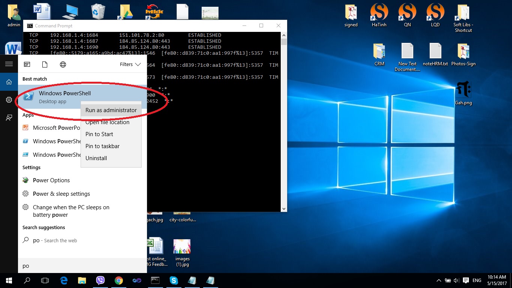
Task: Expand the Filters dropdown
Action: [x=130, y=64]
